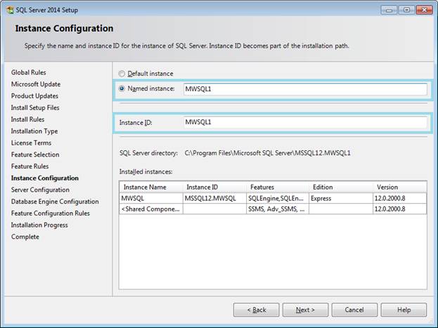Click the Shared Components version 12.0.2000.8
This screenshot has width=438, height=328.
pyautogui.click(x=400, y=209)
